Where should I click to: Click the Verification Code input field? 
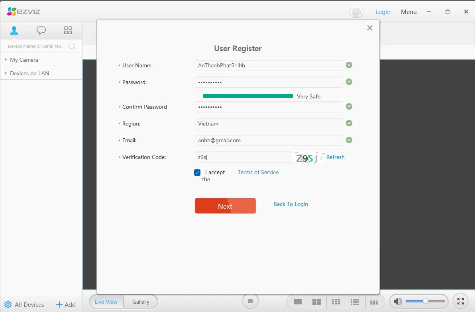pos(243,157)
